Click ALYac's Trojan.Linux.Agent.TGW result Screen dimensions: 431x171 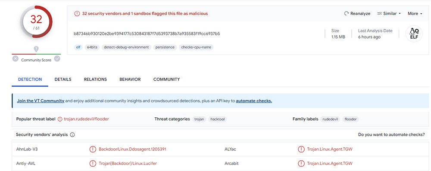tap(330, 150)
